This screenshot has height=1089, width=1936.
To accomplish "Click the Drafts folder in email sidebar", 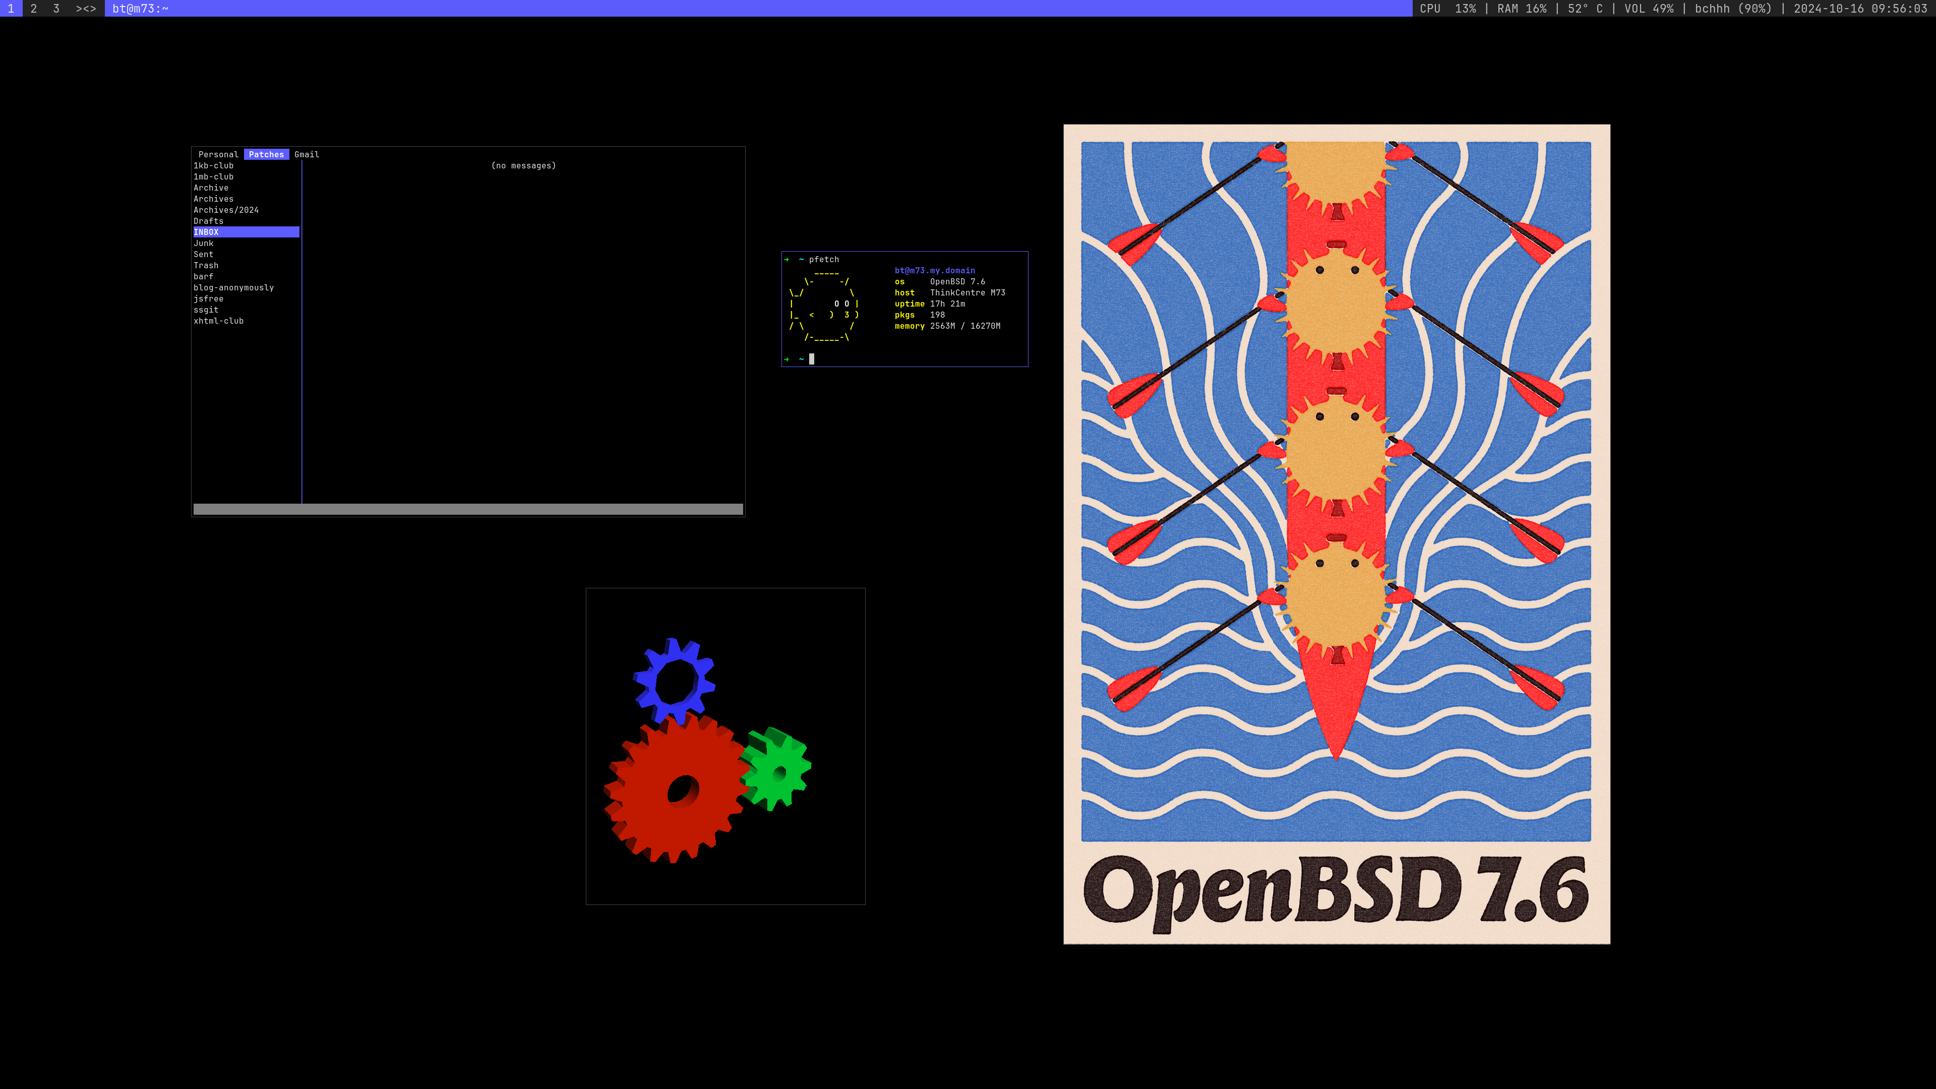I will tap(209, 221).
